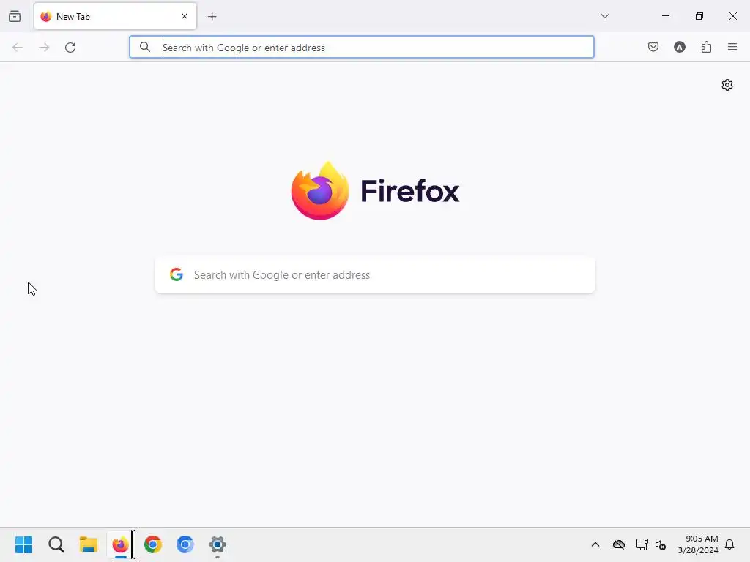This screenshot has height=562, width=750.
Task: Open the Windows Start menu
Action: click(24, 544)
